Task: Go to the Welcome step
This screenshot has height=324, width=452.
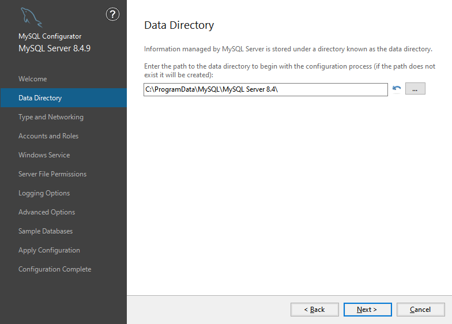Action: tap(33, 79)
